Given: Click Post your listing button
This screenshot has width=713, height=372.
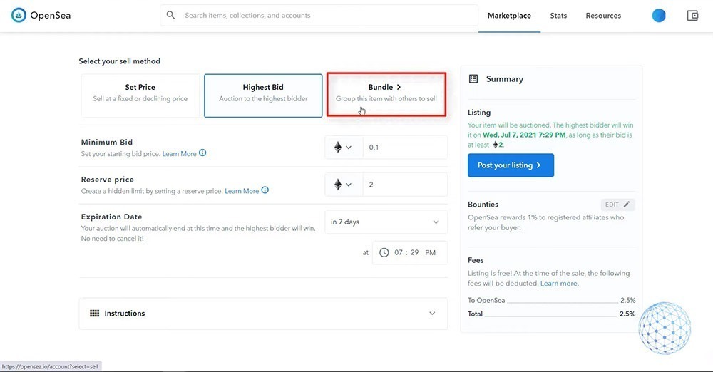Looking at the screenshot, I should pos(511,165).
